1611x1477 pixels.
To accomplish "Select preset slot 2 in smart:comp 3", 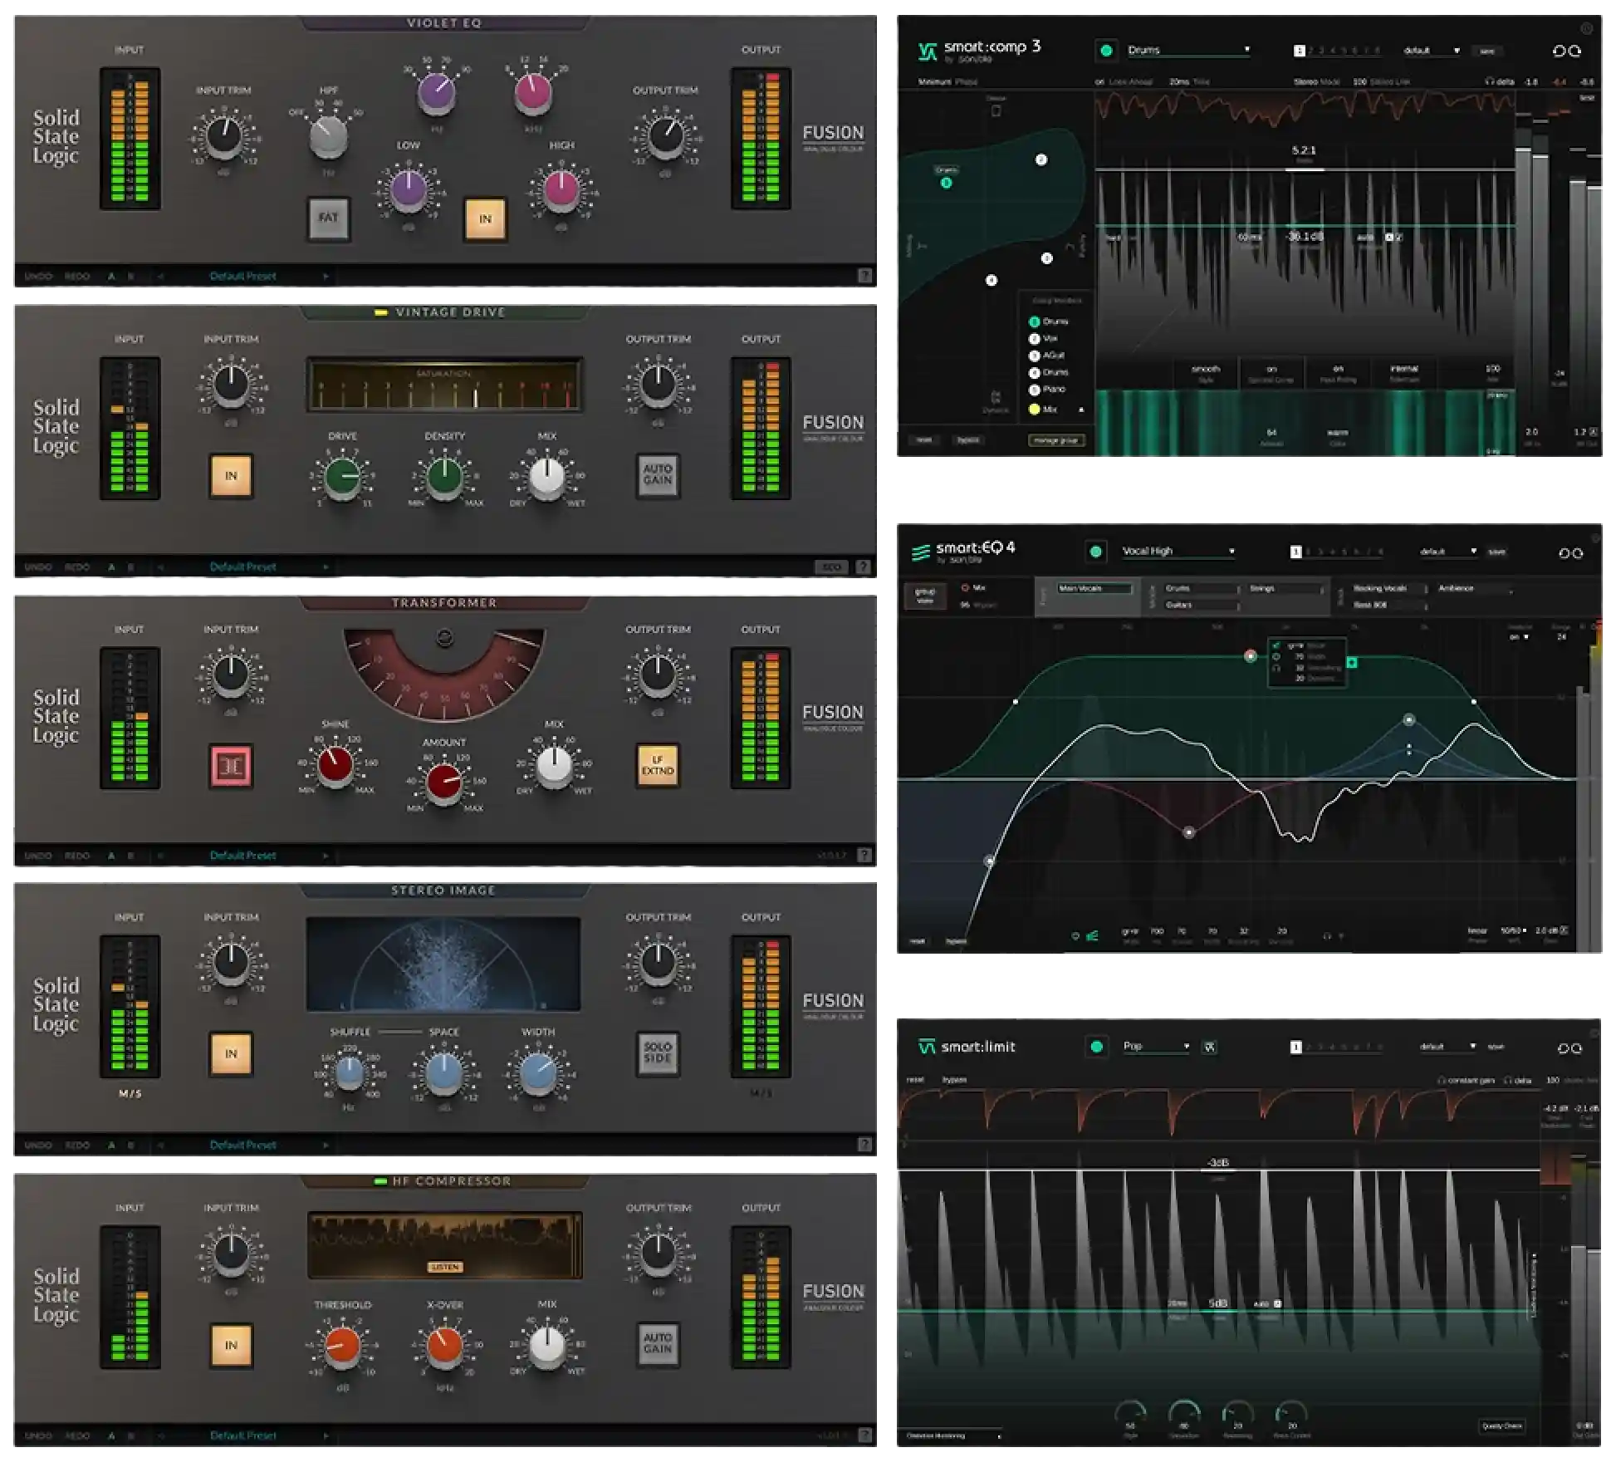I will [x=1312, y=51].
